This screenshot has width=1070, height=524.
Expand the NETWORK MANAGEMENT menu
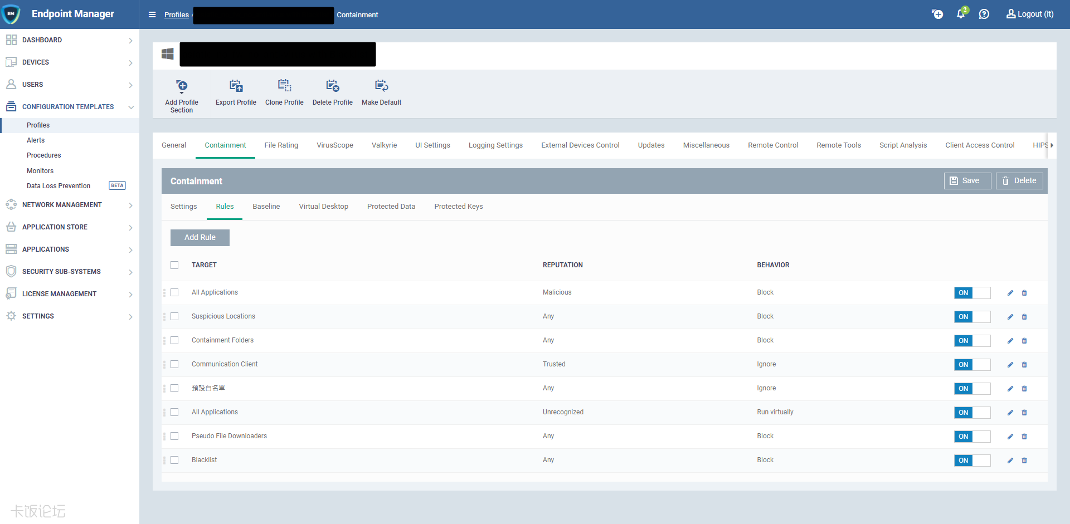pyautogui.click(x=70, y=205)
